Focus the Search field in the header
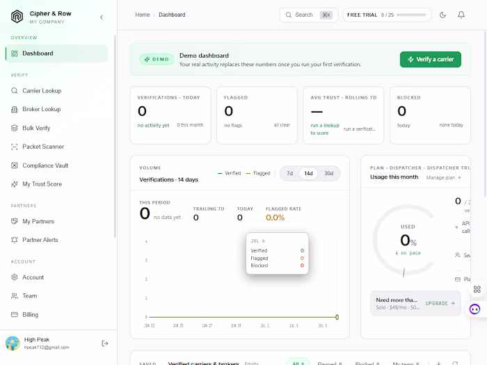Screen dimensions: 487x365 (x=309, y=15)
